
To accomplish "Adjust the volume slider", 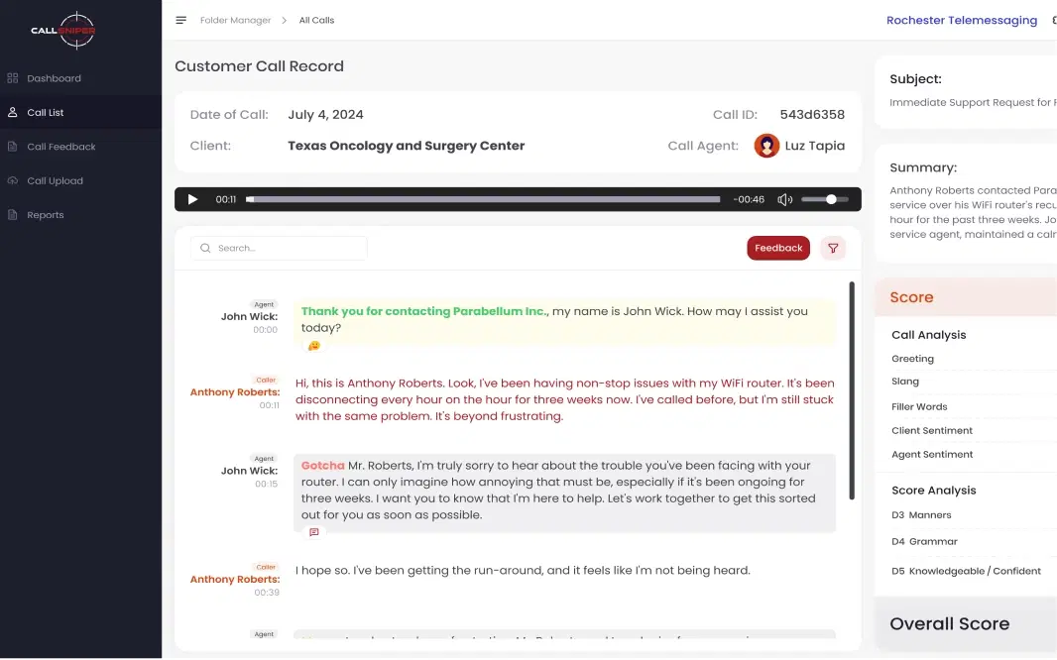I will coord(824,199).
